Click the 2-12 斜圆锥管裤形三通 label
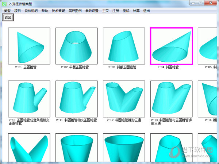The height and width of the screenshot is (164, 219). (x=124, y=120)
